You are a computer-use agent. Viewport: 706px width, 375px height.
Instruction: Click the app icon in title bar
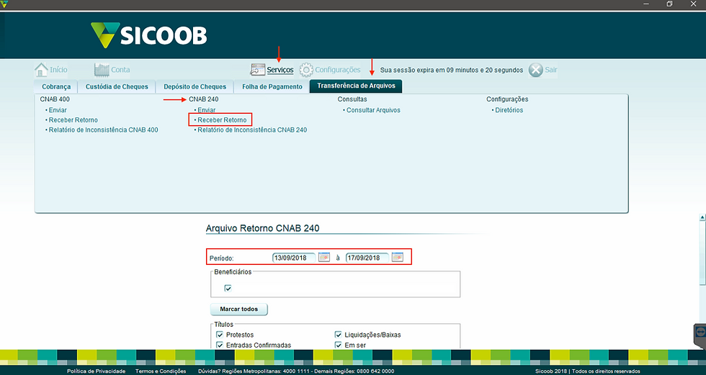tap(4, 4)
